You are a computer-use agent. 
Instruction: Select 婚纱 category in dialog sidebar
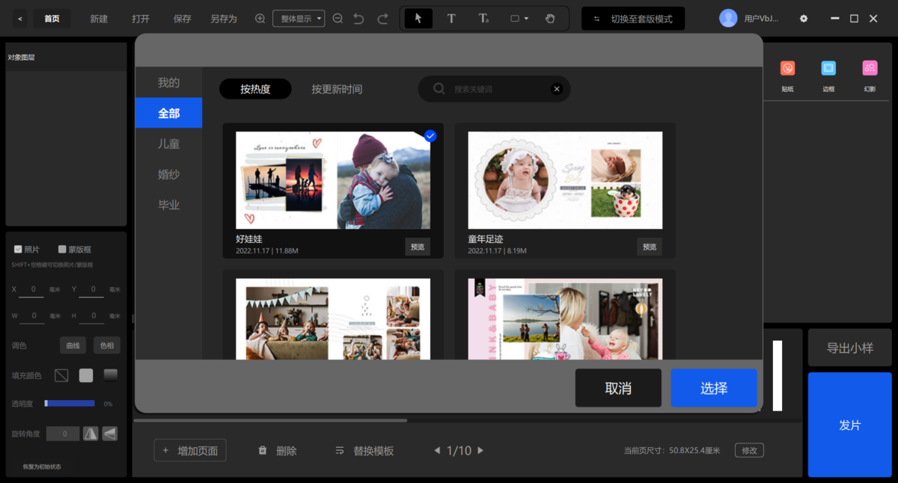pyautogui.click(x=168, y=174)
